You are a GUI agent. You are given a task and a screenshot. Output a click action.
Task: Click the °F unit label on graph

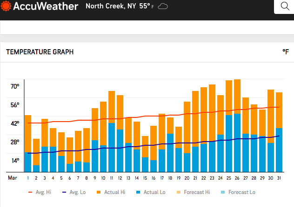(285, 52)
